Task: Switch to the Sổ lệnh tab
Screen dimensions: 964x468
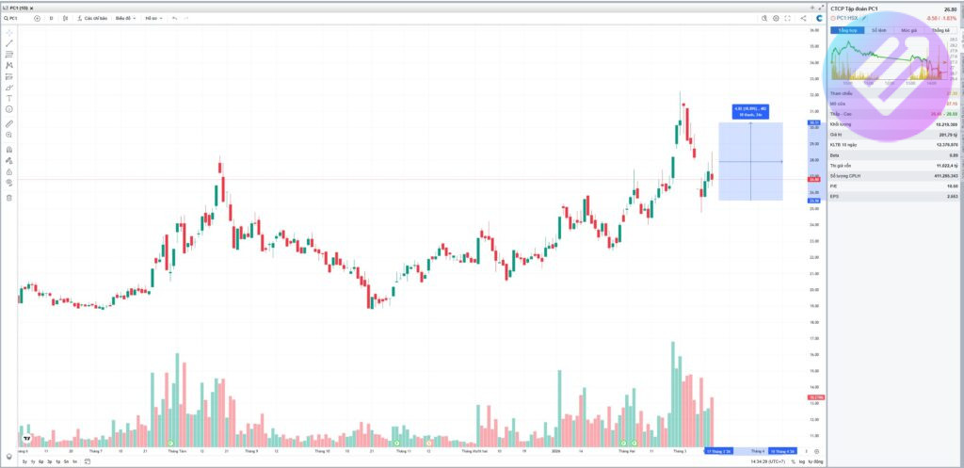Action: pyautogui.click(x=879, y=30)
